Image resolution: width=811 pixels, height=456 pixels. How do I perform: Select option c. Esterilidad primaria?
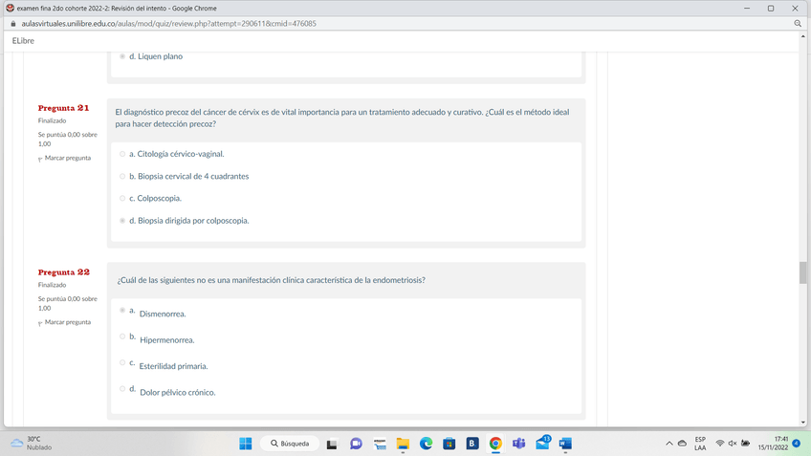pyautogui.click(x=122, y=362)
